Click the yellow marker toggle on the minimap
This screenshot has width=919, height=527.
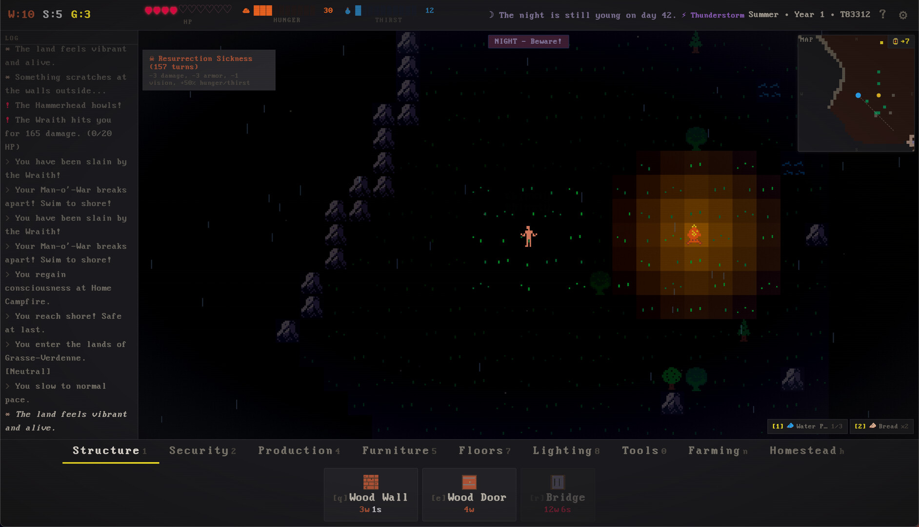[882, 42]
